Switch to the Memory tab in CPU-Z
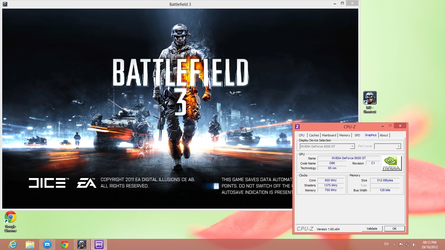The image size is (445, 250). [345, 135]
